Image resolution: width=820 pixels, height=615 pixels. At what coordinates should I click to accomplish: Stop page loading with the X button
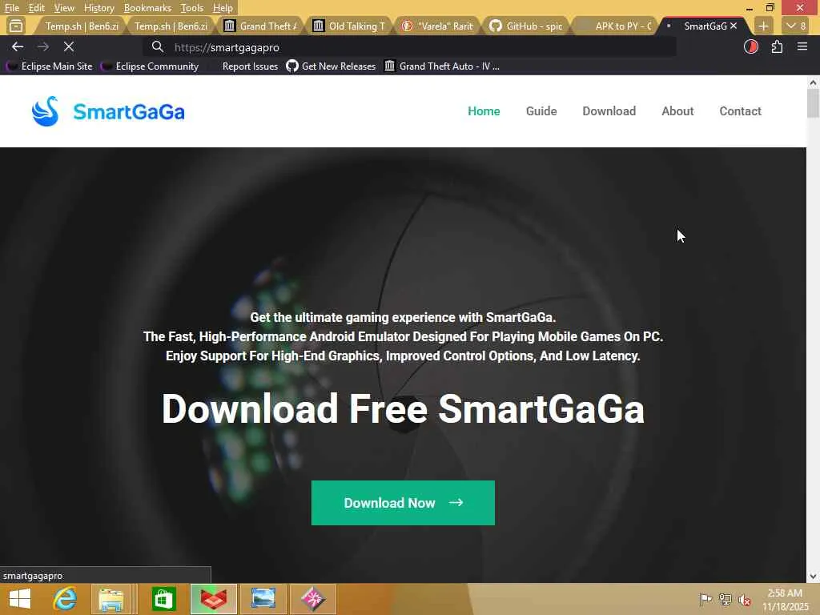tap(69, 47)
